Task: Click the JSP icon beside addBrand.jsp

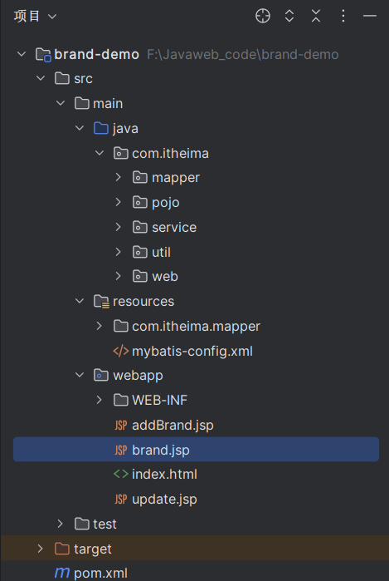Action: point(121,425)
